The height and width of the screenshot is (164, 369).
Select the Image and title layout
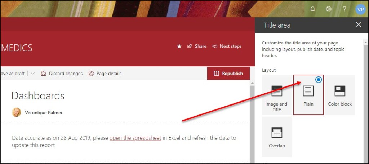point(277,95)
